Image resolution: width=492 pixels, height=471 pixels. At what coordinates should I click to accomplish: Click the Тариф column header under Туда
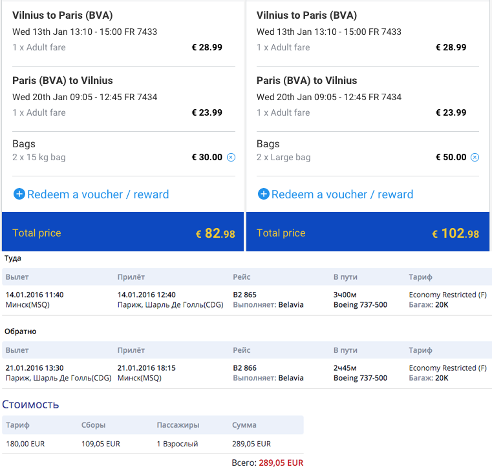420,277
